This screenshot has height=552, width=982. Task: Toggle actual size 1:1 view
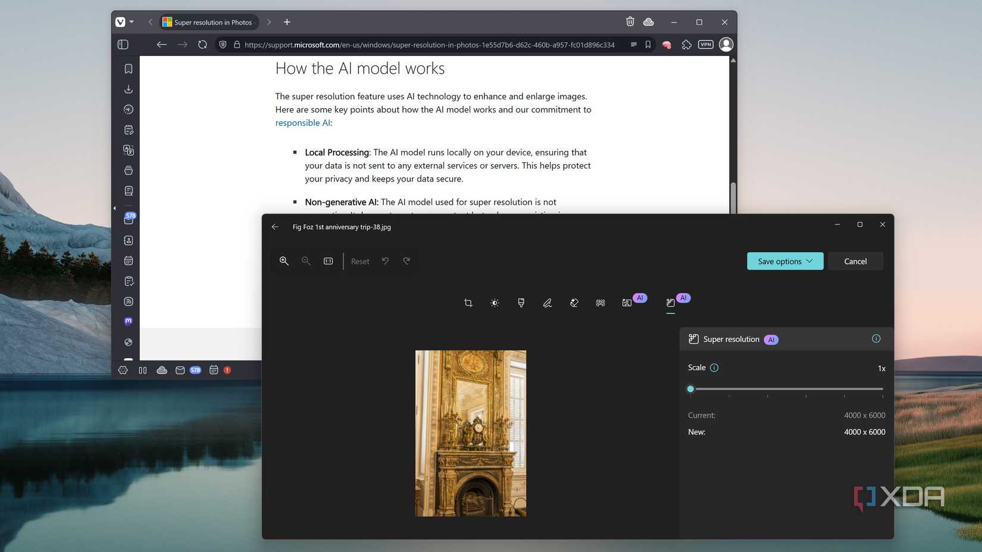(328, 261)
